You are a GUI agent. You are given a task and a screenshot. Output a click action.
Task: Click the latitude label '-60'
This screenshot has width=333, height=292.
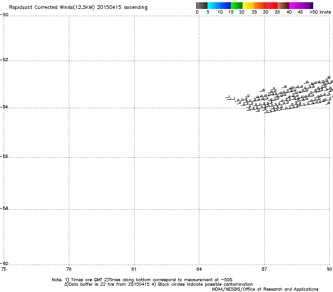click(x=4, y=263)
